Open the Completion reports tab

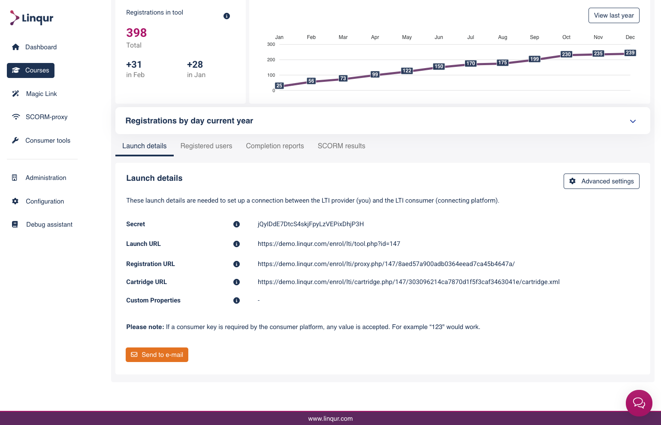(x=275, y=146)
